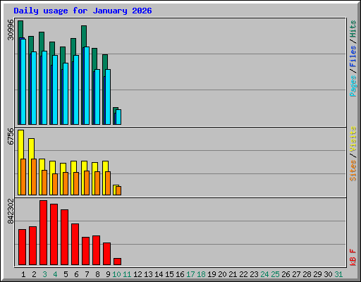Select the orange 'Sites' legend label
The image size is (361, 282).
click(353, 171)
